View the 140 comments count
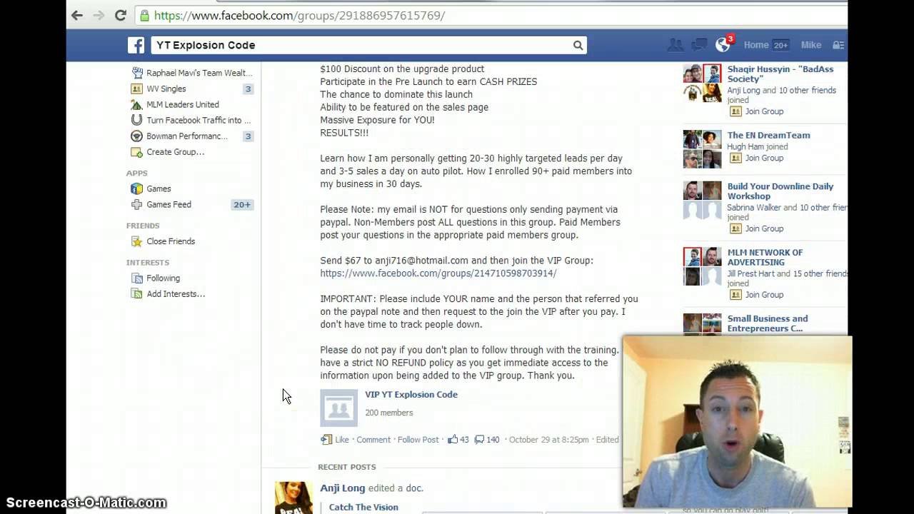The width and height of the screenshot is (914, 514). click(x=487, y=440)
